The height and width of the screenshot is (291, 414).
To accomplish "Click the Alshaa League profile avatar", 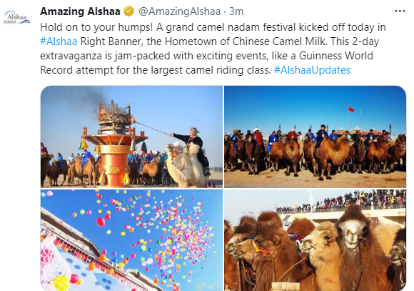I will 17,18.
